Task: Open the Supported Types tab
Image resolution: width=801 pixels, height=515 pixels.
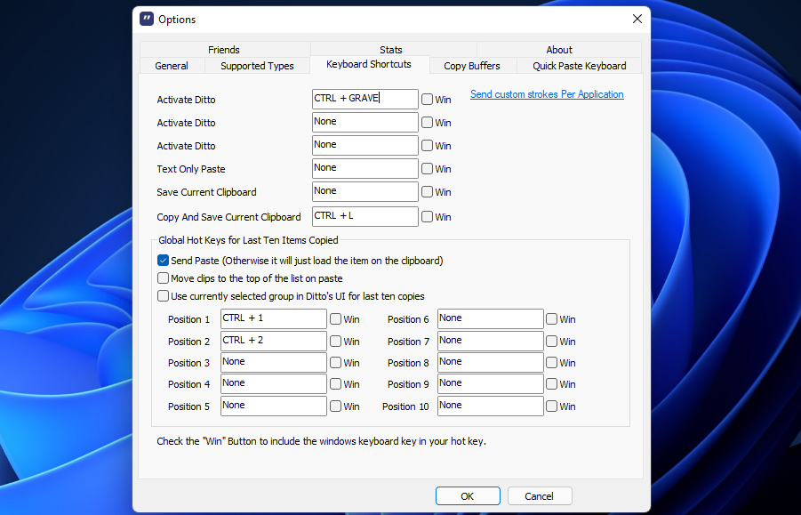Action: pyautogui.click(x=257, y=66)
